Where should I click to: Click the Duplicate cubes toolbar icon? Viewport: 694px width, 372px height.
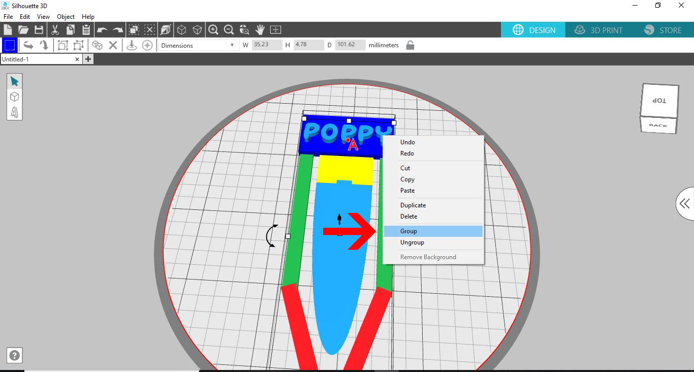(x=98, y=45)
